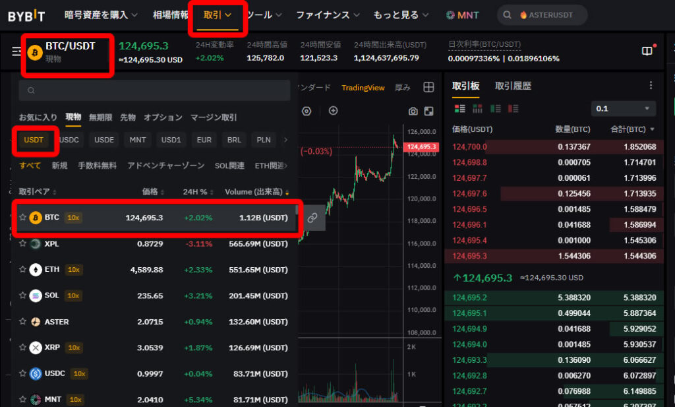
Task: Select the USDC quote currency filter
Action: click(69, 140)
